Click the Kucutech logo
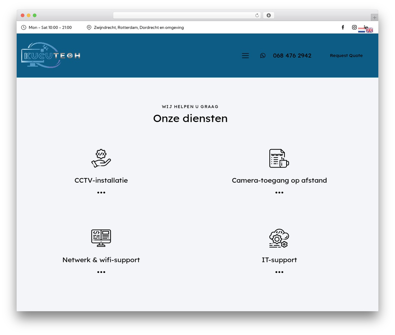This screenshot has width=395, height=335. 51,55
